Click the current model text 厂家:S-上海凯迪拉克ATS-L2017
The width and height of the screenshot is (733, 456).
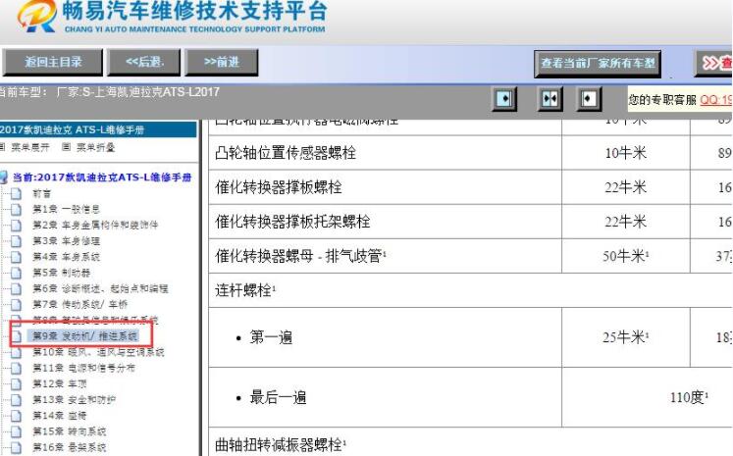(x=137, y=92)
